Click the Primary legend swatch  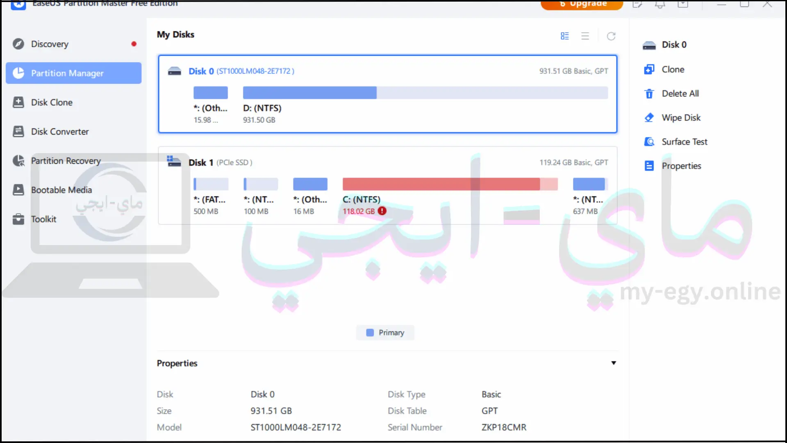point(370,333)
